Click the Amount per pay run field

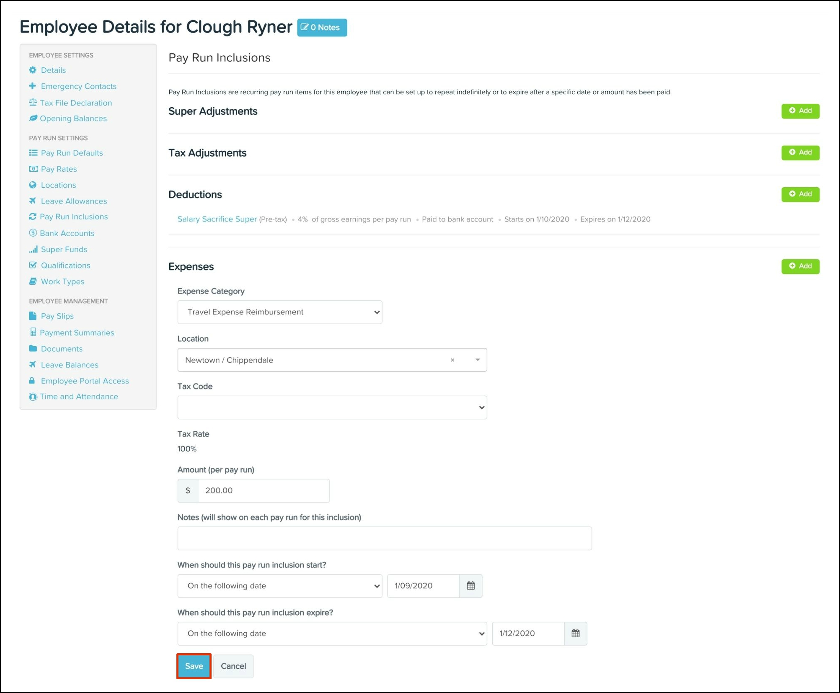(263, 490)
